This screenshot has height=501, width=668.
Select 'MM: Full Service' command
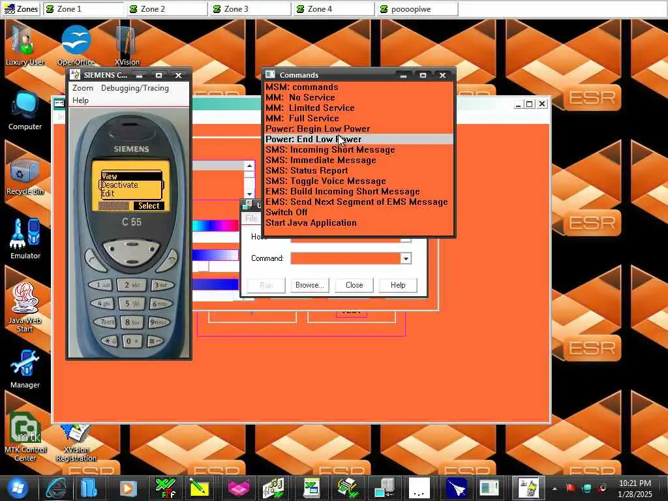coord(359,119)
